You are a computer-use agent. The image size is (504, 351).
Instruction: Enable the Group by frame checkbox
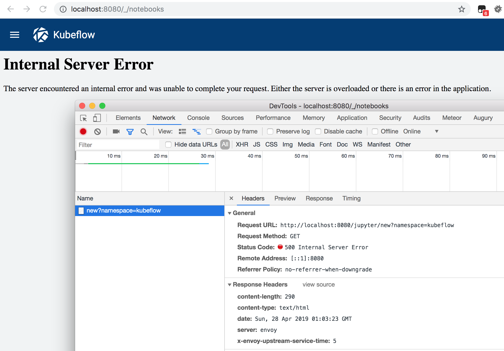(x=209, y=131)
